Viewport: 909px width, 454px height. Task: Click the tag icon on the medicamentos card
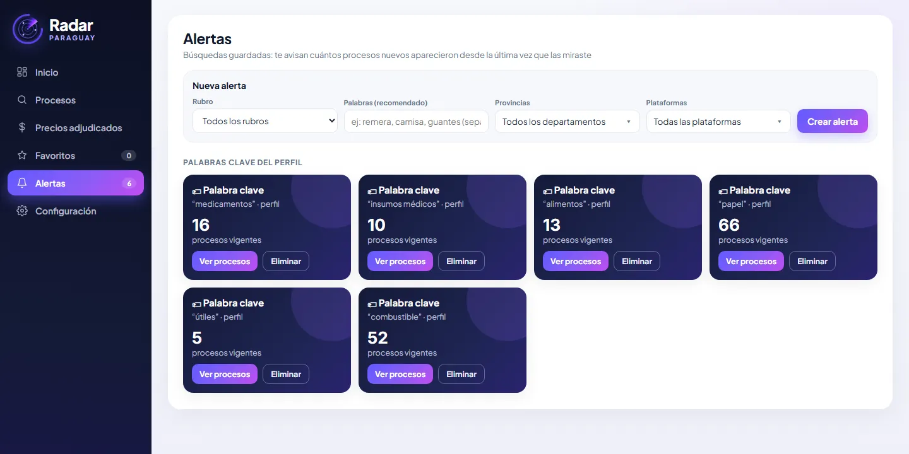[196, 190]
